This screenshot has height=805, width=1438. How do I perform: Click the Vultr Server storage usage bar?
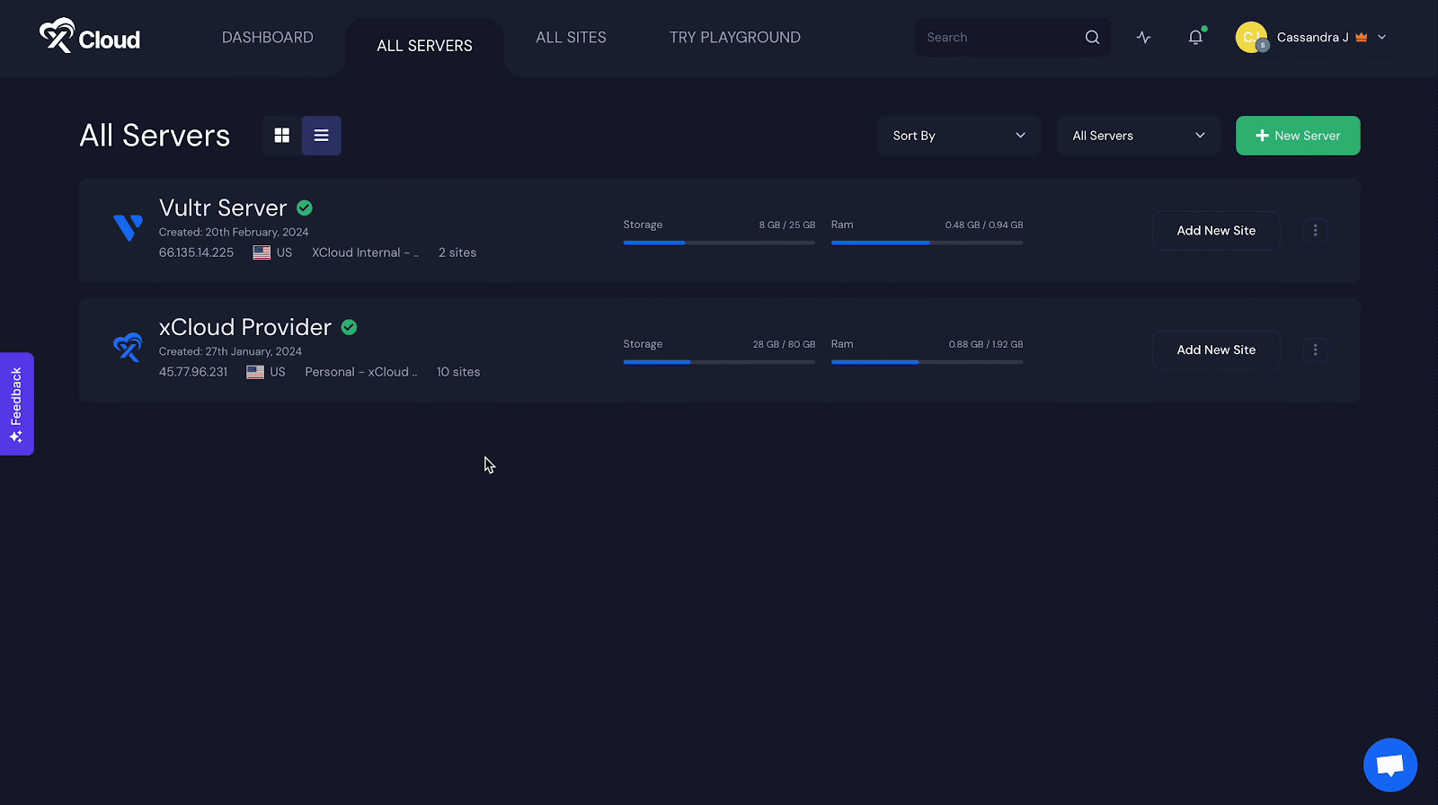pyautogui.click(x=719, y=243)
